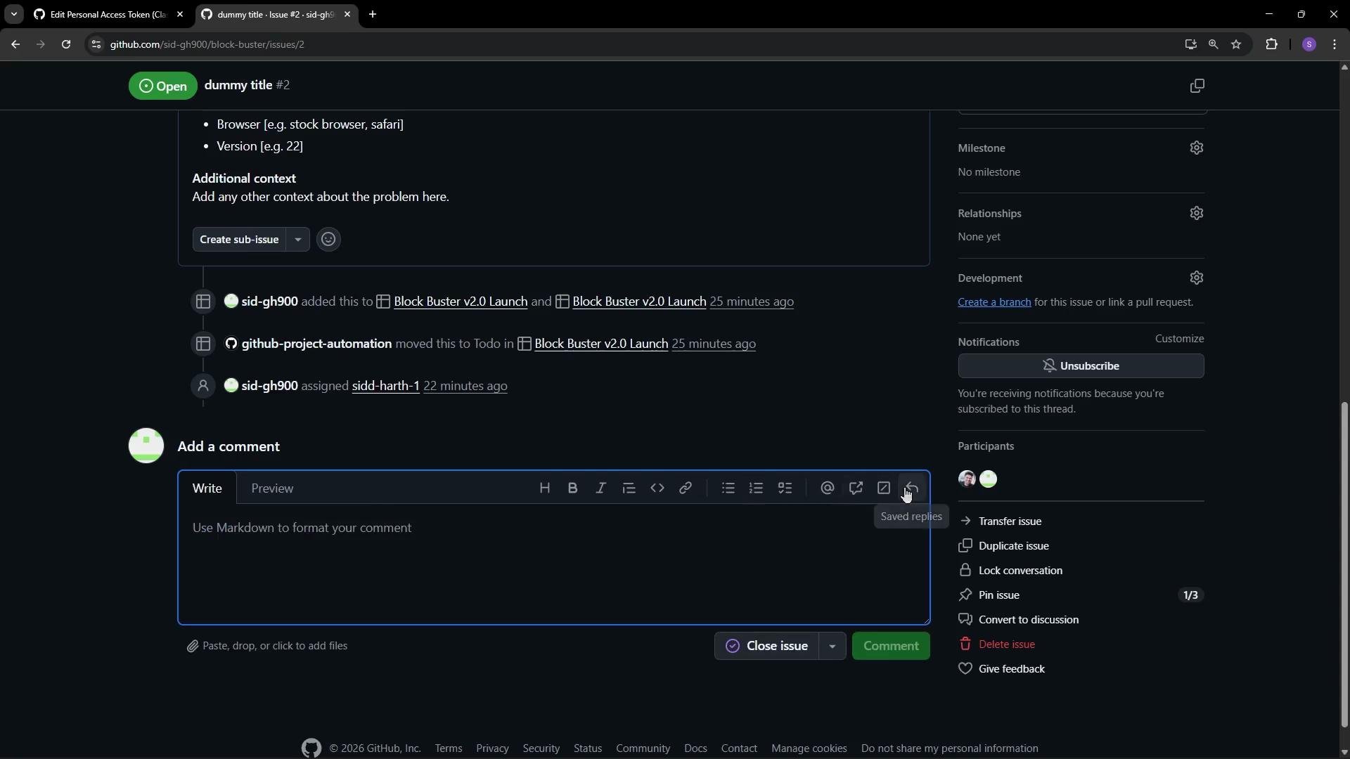Click Create sub-issue button
Screen dimensions: 1350x759
(x=239, y=240)
